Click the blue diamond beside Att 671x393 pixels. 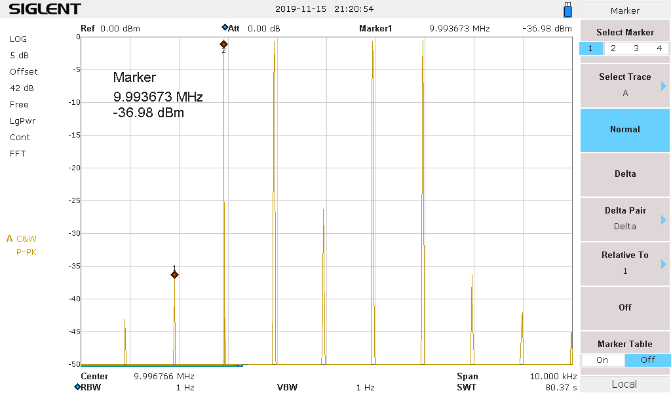point(225,28)
